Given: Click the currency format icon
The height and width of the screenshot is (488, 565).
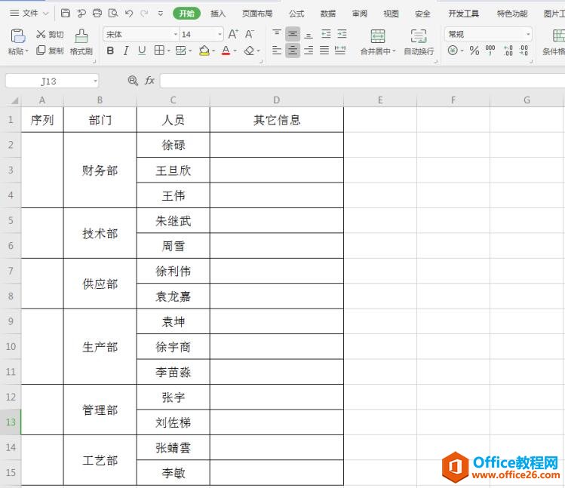Looking at the screenshot, I should (x=453, y=50).
